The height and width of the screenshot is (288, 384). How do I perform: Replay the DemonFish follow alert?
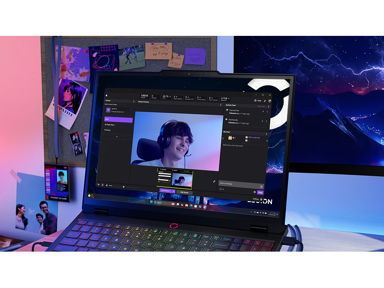pos(262,111)
